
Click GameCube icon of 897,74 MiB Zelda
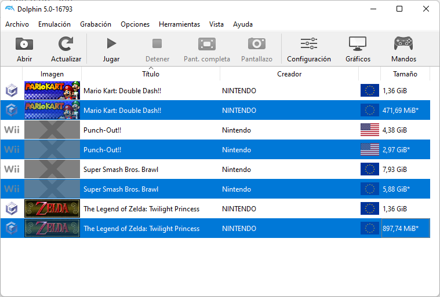point(12,228)
